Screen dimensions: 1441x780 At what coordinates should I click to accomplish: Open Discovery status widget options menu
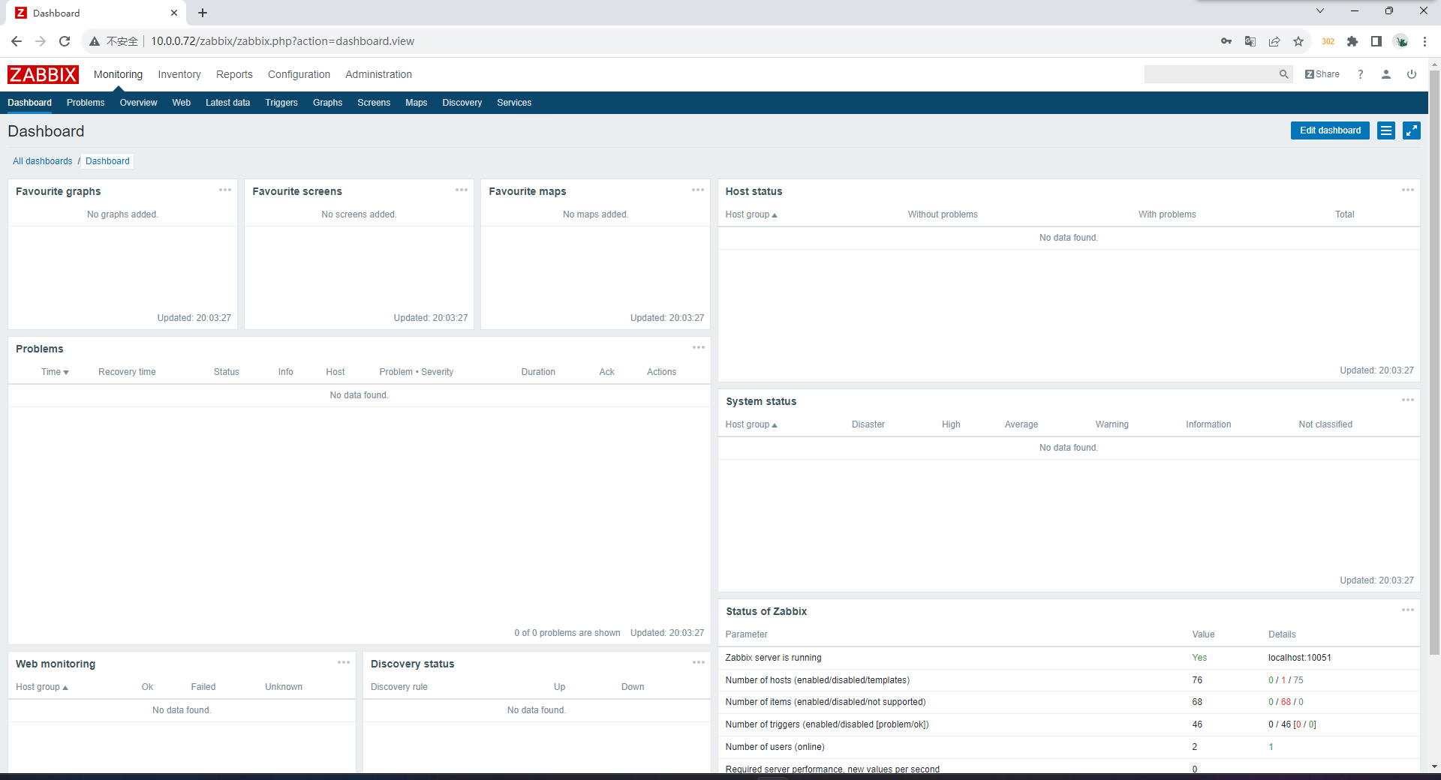tap(699, 662)
